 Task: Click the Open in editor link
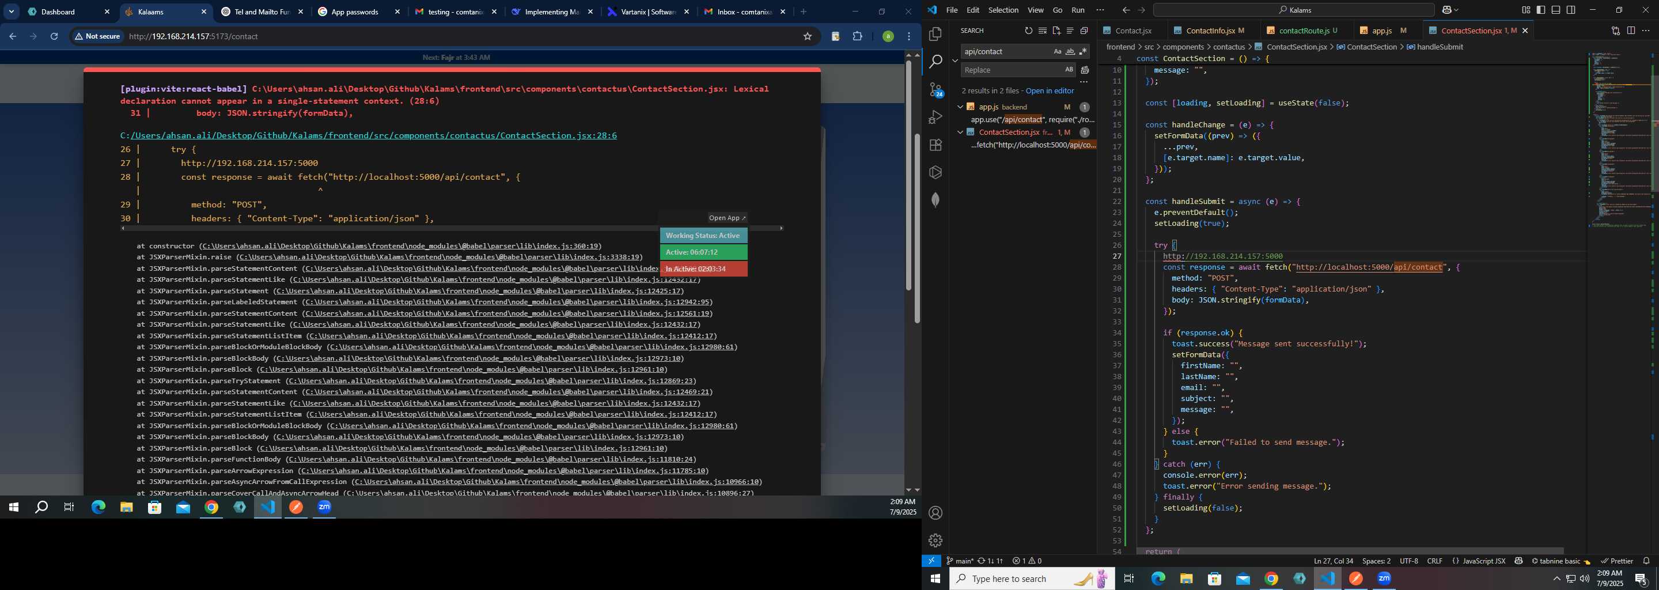click(1050, 91)
